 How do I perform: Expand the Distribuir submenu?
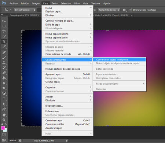(x=67, y=100)
